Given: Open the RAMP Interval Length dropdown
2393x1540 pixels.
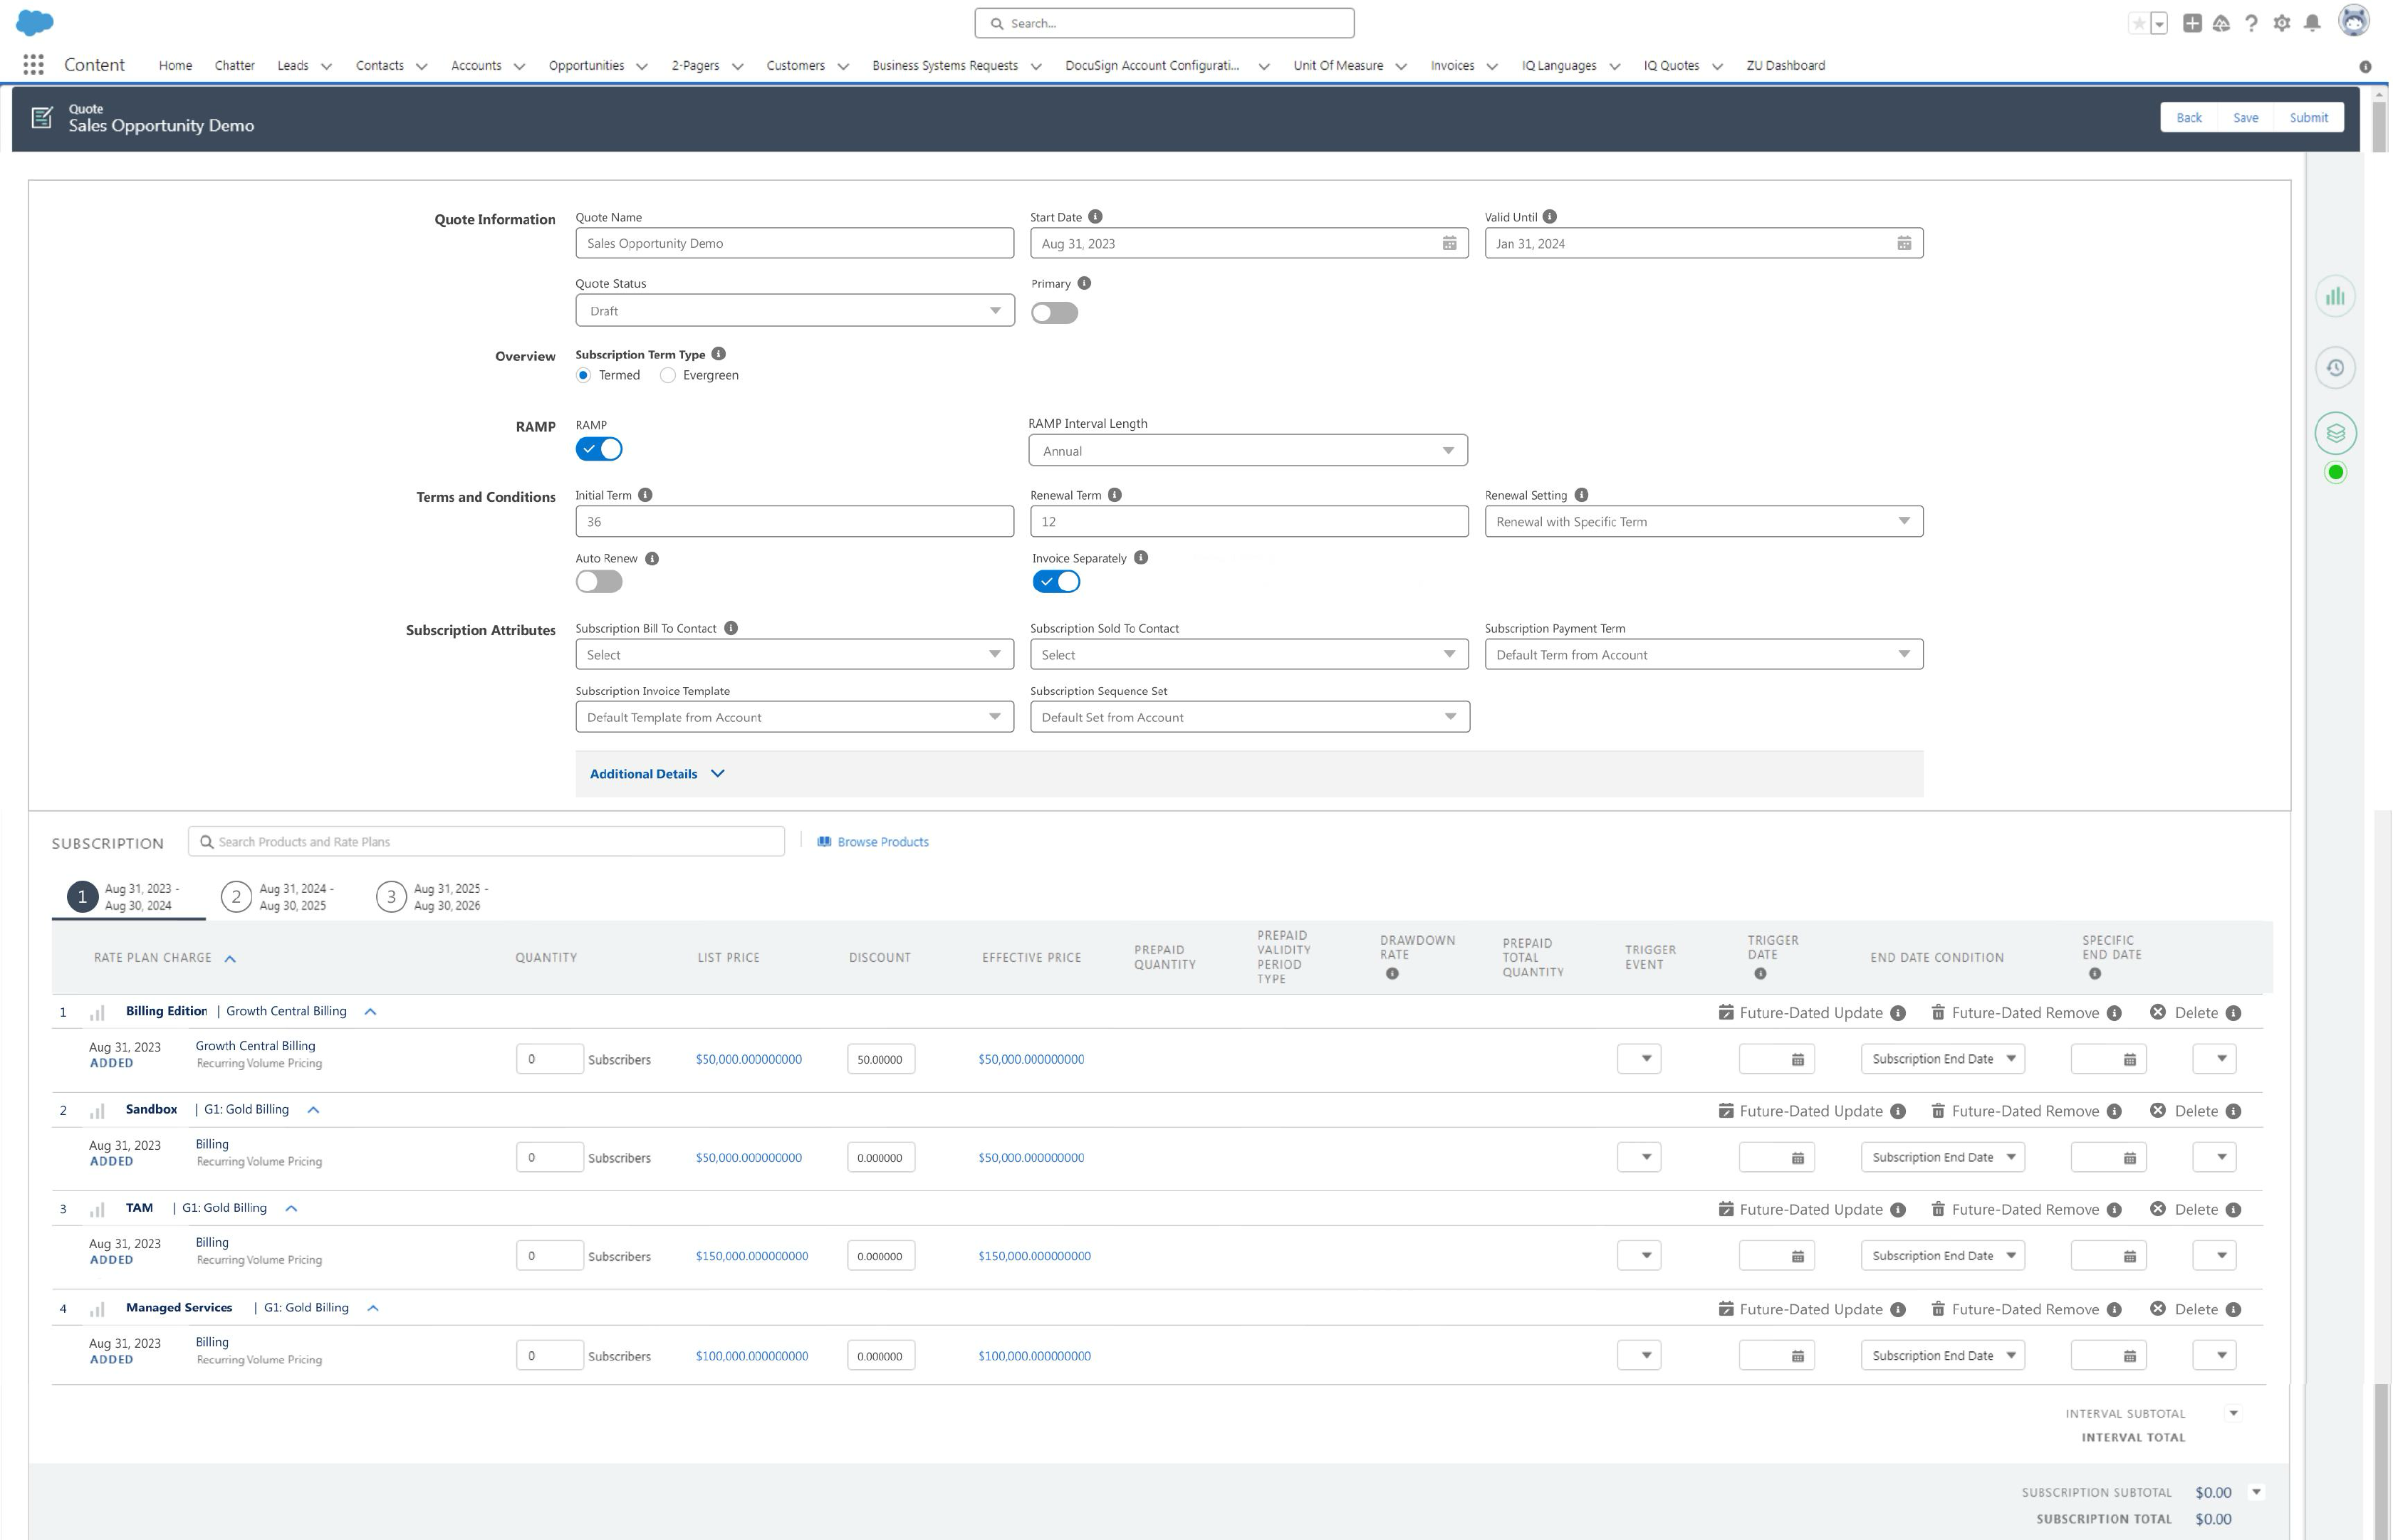Looking at the screenshot, I should point(1447,450).
